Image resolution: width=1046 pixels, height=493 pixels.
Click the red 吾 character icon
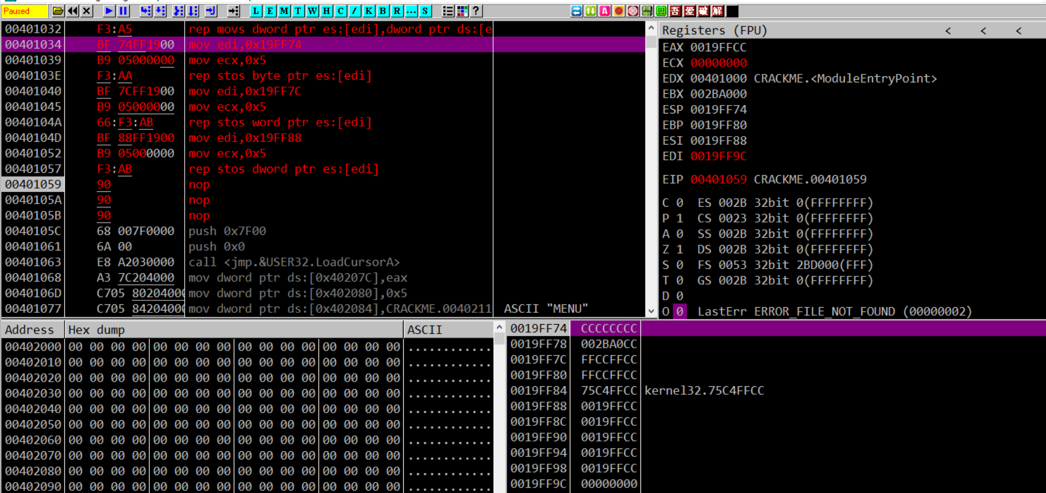pyautogui.click(x=675, y=11)
